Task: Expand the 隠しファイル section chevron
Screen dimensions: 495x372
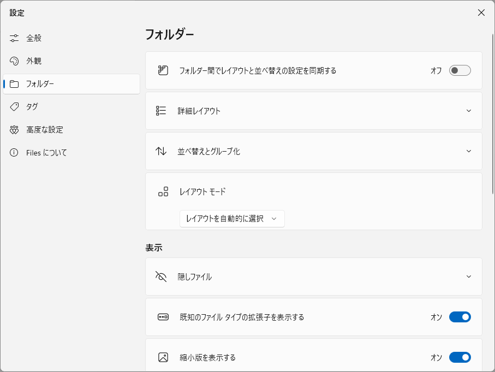Action: click(469, 277)
